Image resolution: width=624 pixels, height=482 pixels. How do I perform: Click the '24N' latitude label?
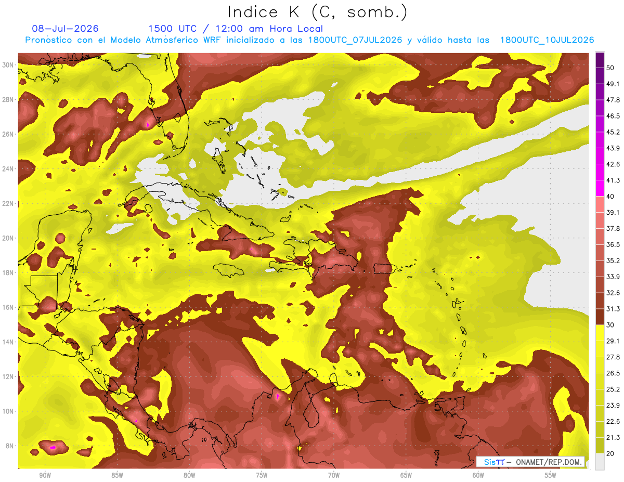point(8,169)
